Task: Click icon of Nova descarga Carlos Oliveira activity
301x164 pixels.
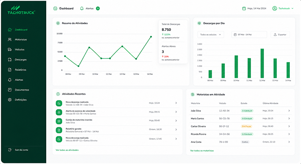Action: click(59, 139)
